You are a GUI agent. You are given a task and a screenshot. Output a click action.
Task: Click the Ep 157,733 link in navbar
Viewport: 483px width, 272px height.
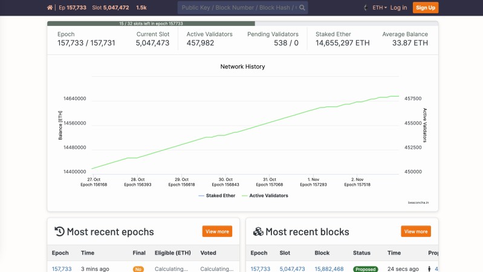tap(72, 8)
